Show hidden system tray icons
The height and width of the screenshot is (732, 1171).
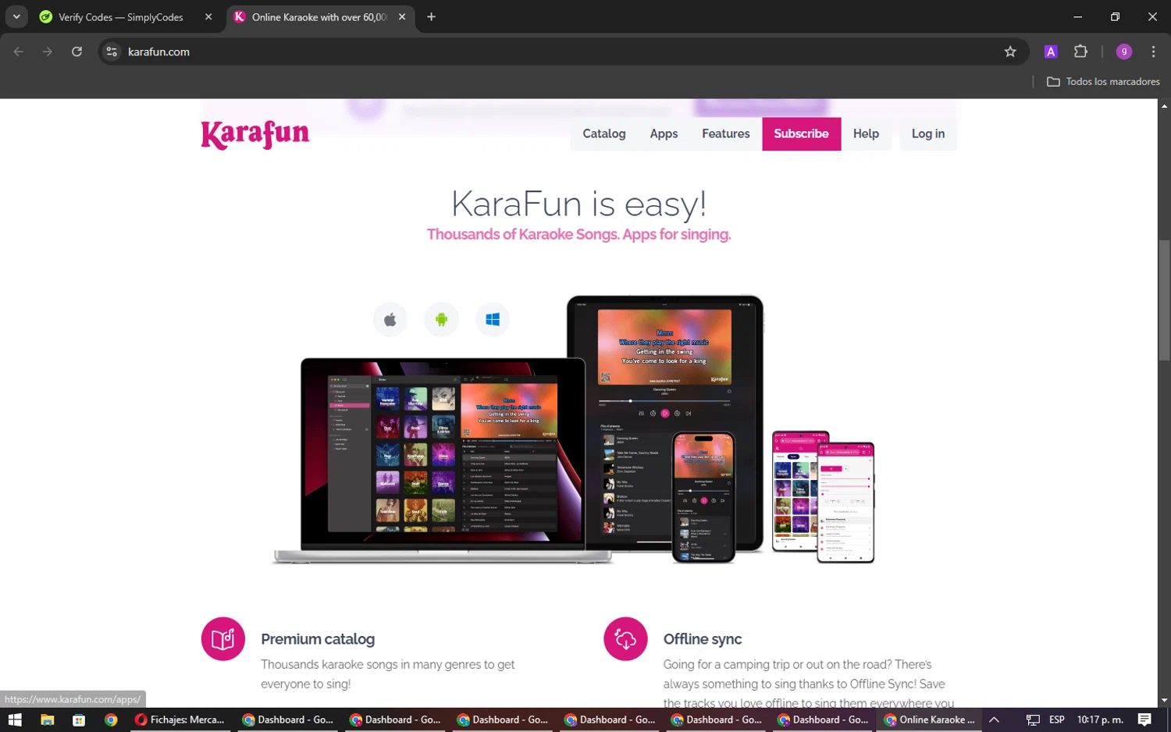(x=994, y=720)
